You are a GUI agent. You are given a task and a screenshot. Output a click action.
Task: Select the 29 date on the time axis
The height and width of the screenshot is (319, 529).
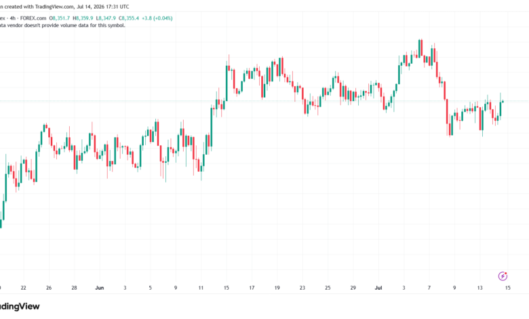[353, 288]
